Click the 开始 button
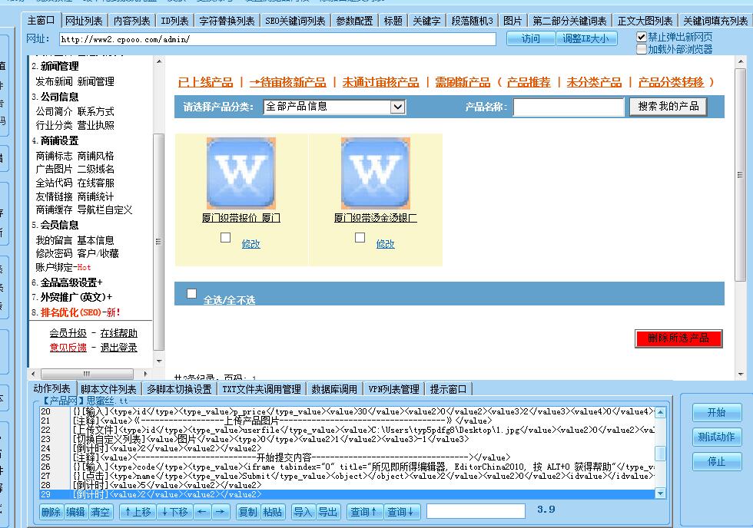This screenshot has width=753, height=528. point(716,412)
